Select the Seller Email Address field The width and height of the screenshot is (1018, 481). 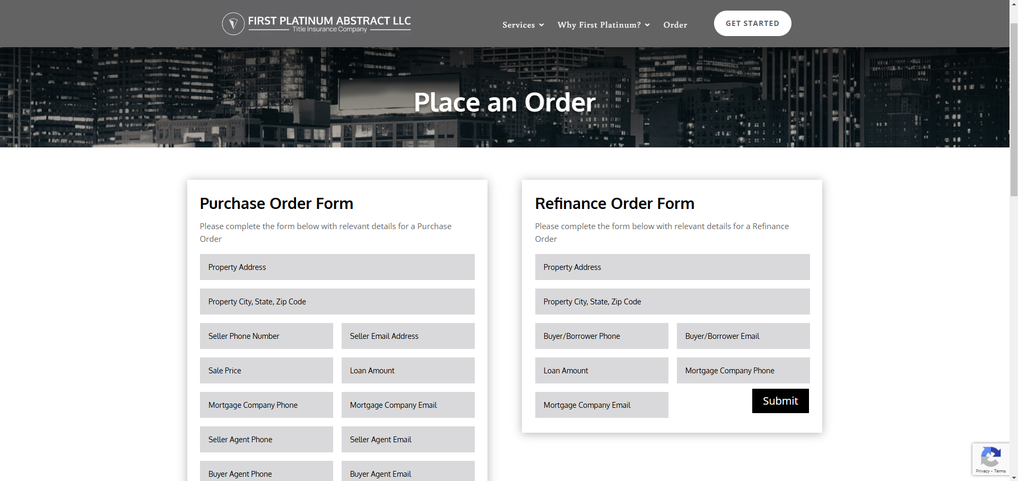407,336
